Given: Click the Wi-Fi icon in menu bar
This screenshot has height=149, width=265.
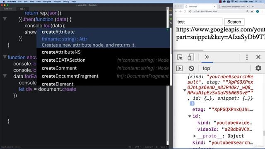Looking at the screenshot, I should (x=232, y=2).
